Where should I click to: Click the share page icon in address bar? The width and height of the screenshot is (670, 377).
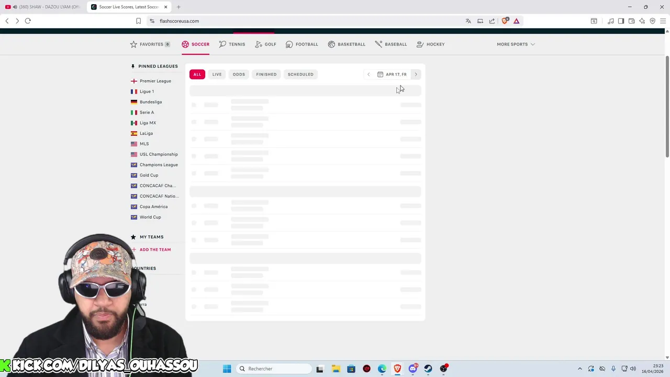click(492, 21)
